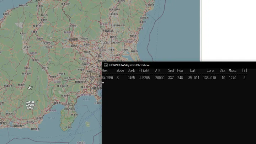The width and height of the screenshot is (256, 144).
Task: Click the 20000 altitude value in cmd window
Action: (160, 78)
